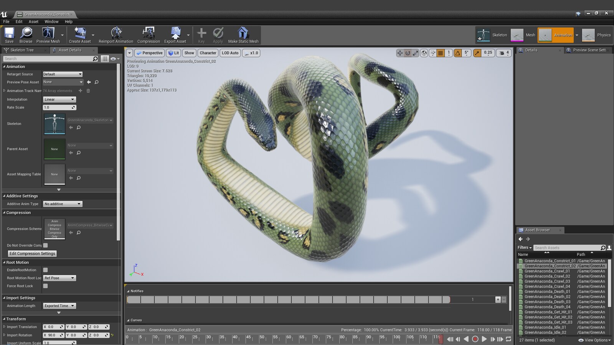The width and height of the screenshot is (614, 345).
Task: Click the Lit view mode button
Action: 174,53
